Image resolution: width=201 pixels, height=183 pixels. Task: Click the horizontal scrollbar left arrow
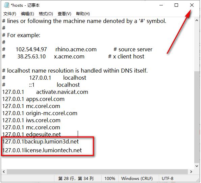(x=4, y=172)
